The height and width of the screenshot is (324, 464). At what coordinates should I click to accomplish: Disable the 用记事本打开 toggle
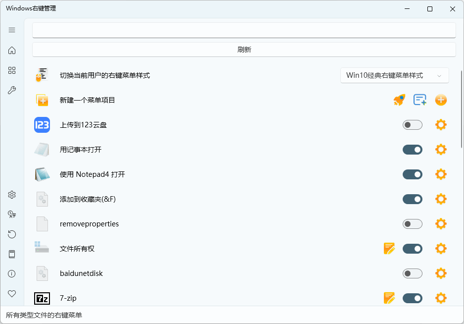[412, 150]
